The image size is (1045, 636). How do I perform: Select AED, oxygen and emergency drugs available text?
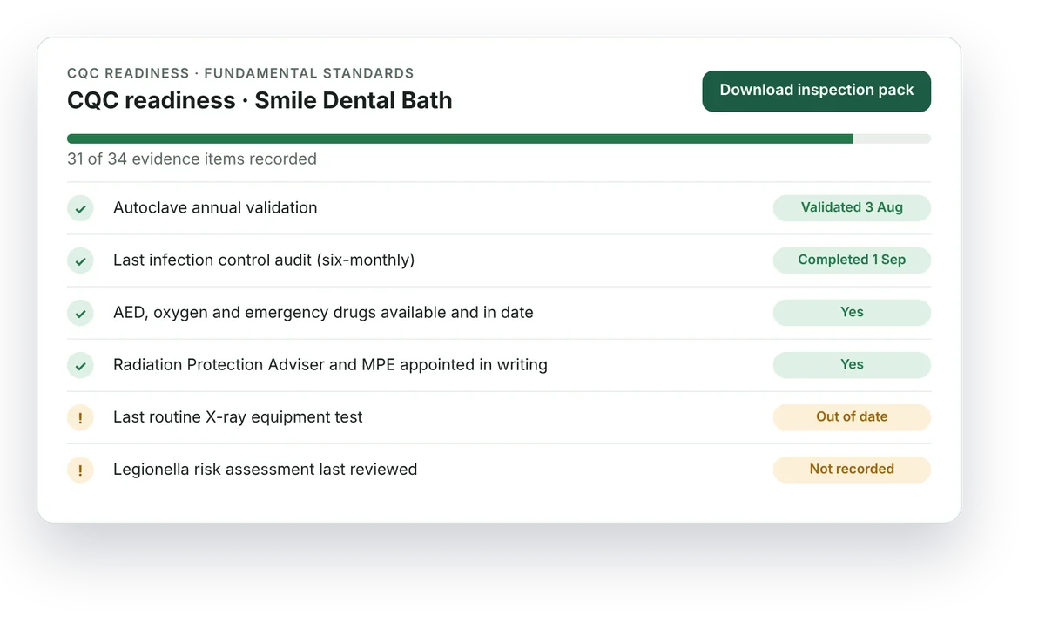323,312
